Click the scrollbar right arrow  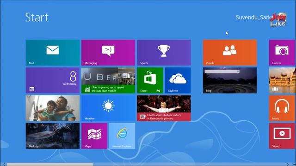pyautogui.click(x=288, y=164)
